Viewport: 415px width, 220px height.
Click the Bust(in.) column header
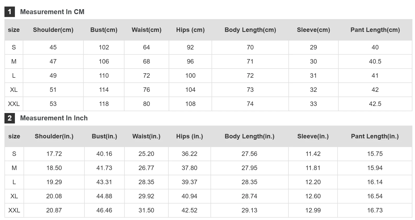click(104, 136)
